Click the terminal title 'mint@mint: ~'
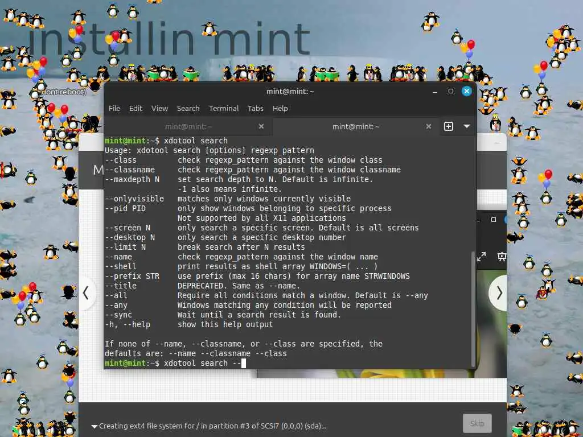Viewport: 583px width, 437px height. pyautogui.click(x=290, y=92)
